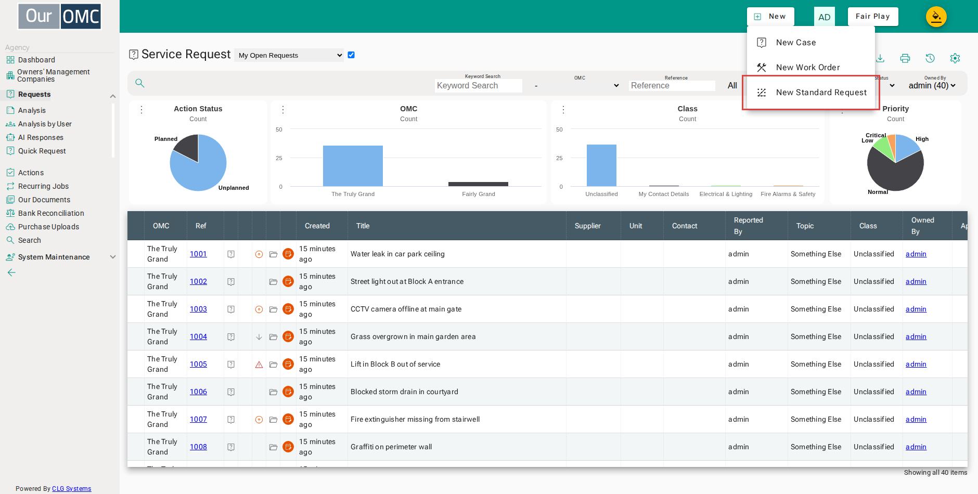
Task: Click the Fair Play button
Action: [x=873, y=17]
